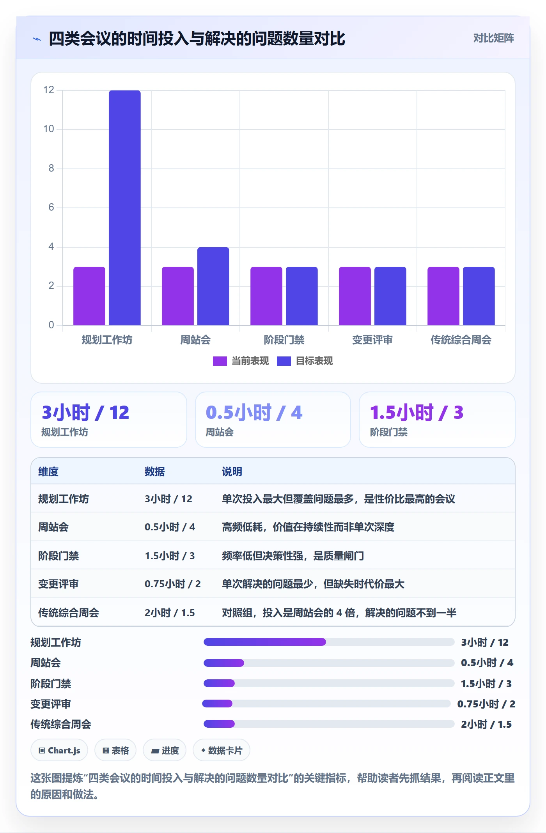This screenshot has height=833, width=546.
Task: Open the 1.5小时 / 3 data card
Action: (437, 420)
